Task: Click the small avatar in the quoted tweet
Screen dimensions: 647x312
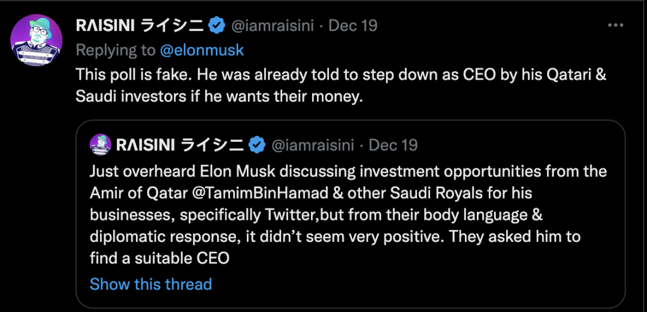Action: [99, 146]
